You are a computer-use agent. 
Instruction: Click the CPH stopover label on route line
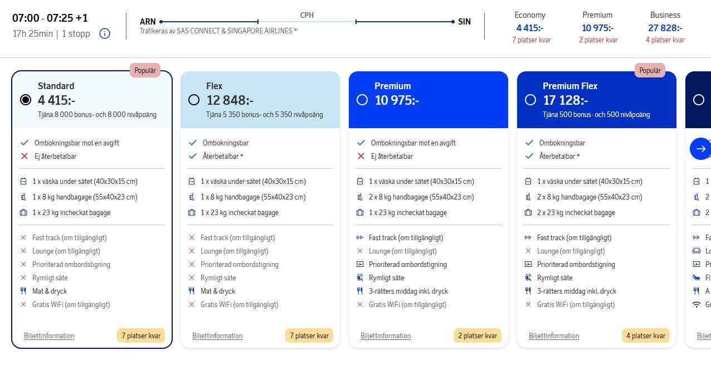tap(307, 15)
